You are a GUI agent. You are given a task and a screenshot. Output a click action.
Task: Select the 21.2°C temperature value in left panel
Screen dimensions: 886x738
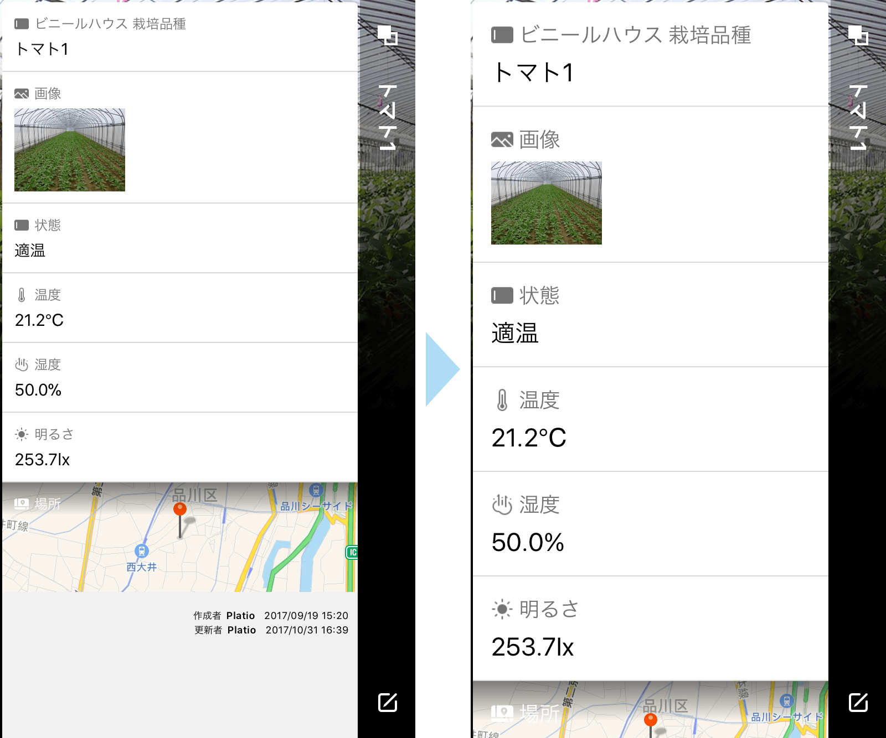39,320
